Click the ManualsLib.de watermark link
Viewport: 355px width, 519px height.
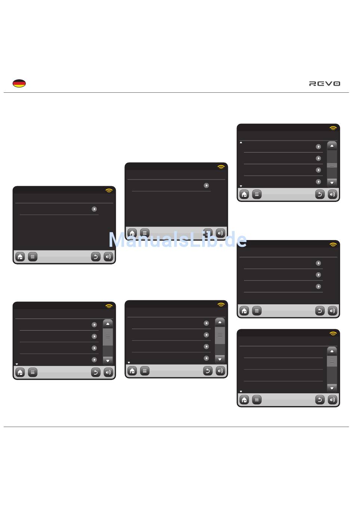pos(178,240)
